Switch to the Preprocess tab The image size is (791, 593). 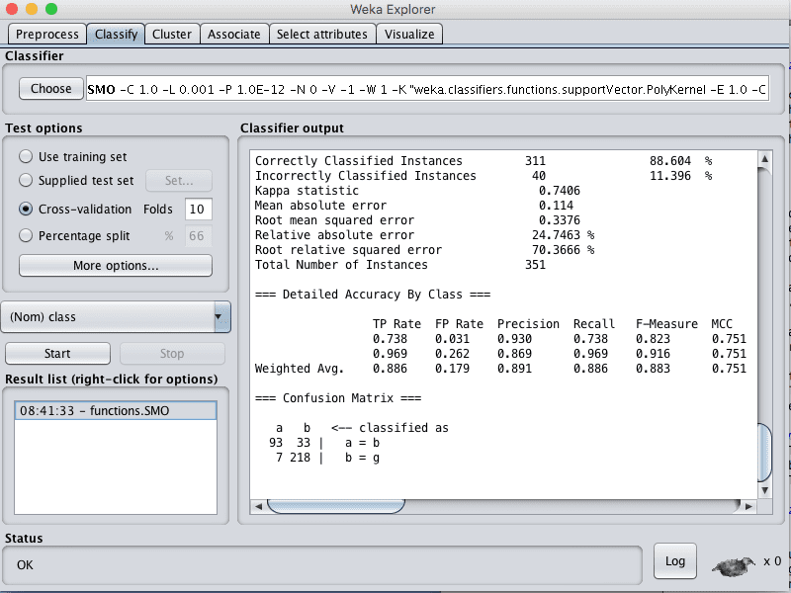[x=46, y=35]
